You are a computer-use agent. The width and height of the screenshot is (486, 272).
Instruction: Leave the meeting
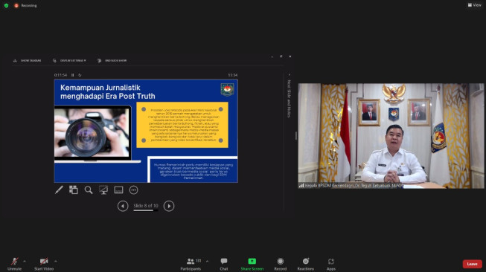point(472,264)
